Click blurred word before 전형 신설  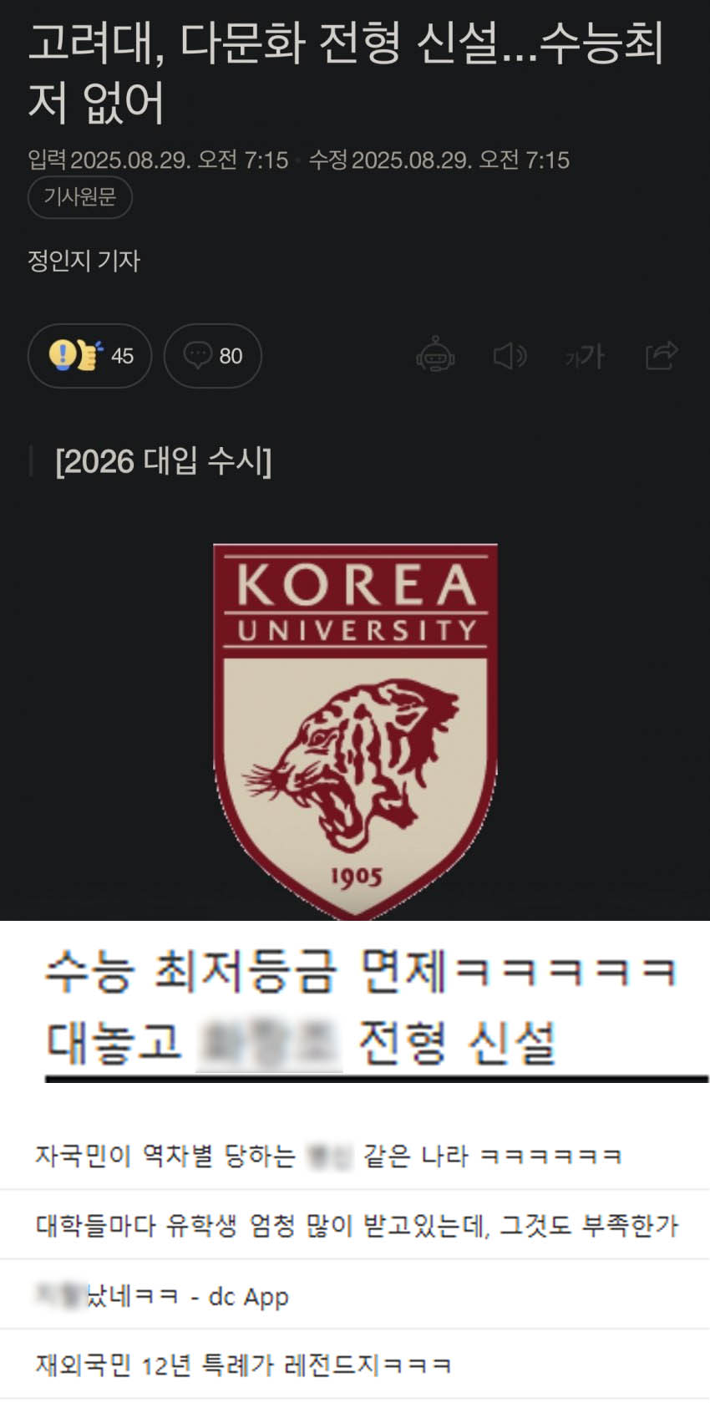[269, 1043]
